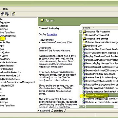This screenshot has height=118, width=118.
Task: Click the scroll up arrow of the settings list
Action: (80, 32)
